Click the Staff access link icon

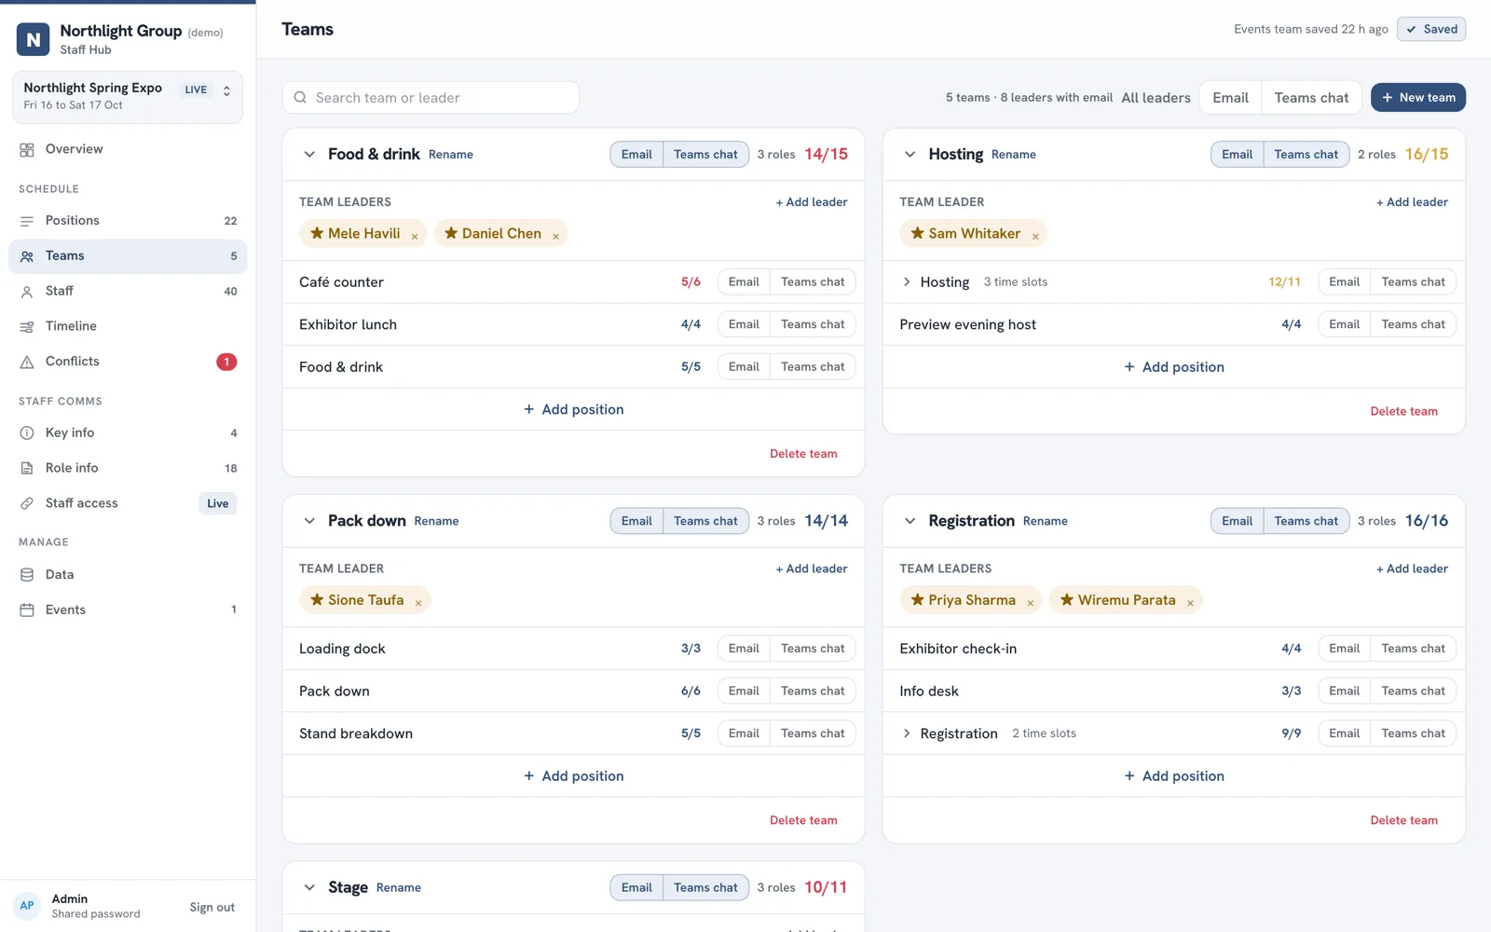27,503
